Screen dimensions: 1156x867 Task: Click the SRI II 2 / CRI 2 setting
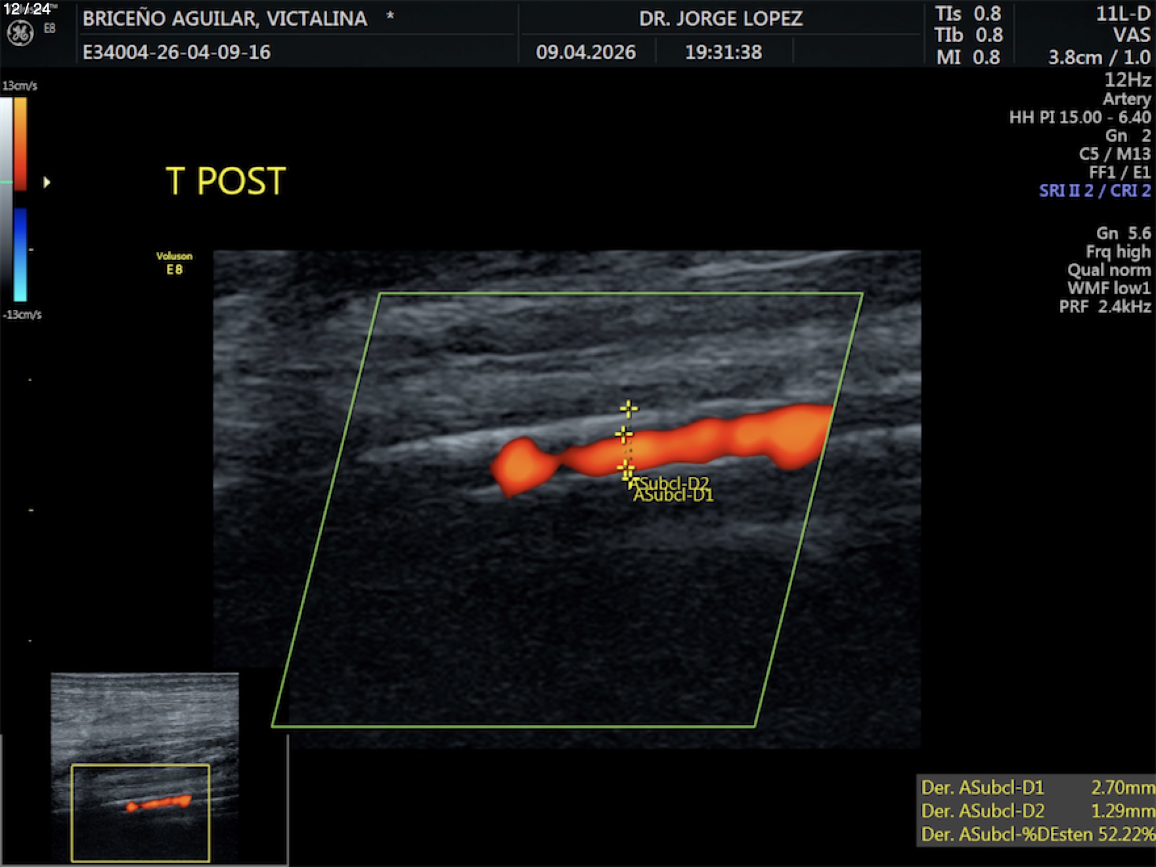(x=1094, y=190)
